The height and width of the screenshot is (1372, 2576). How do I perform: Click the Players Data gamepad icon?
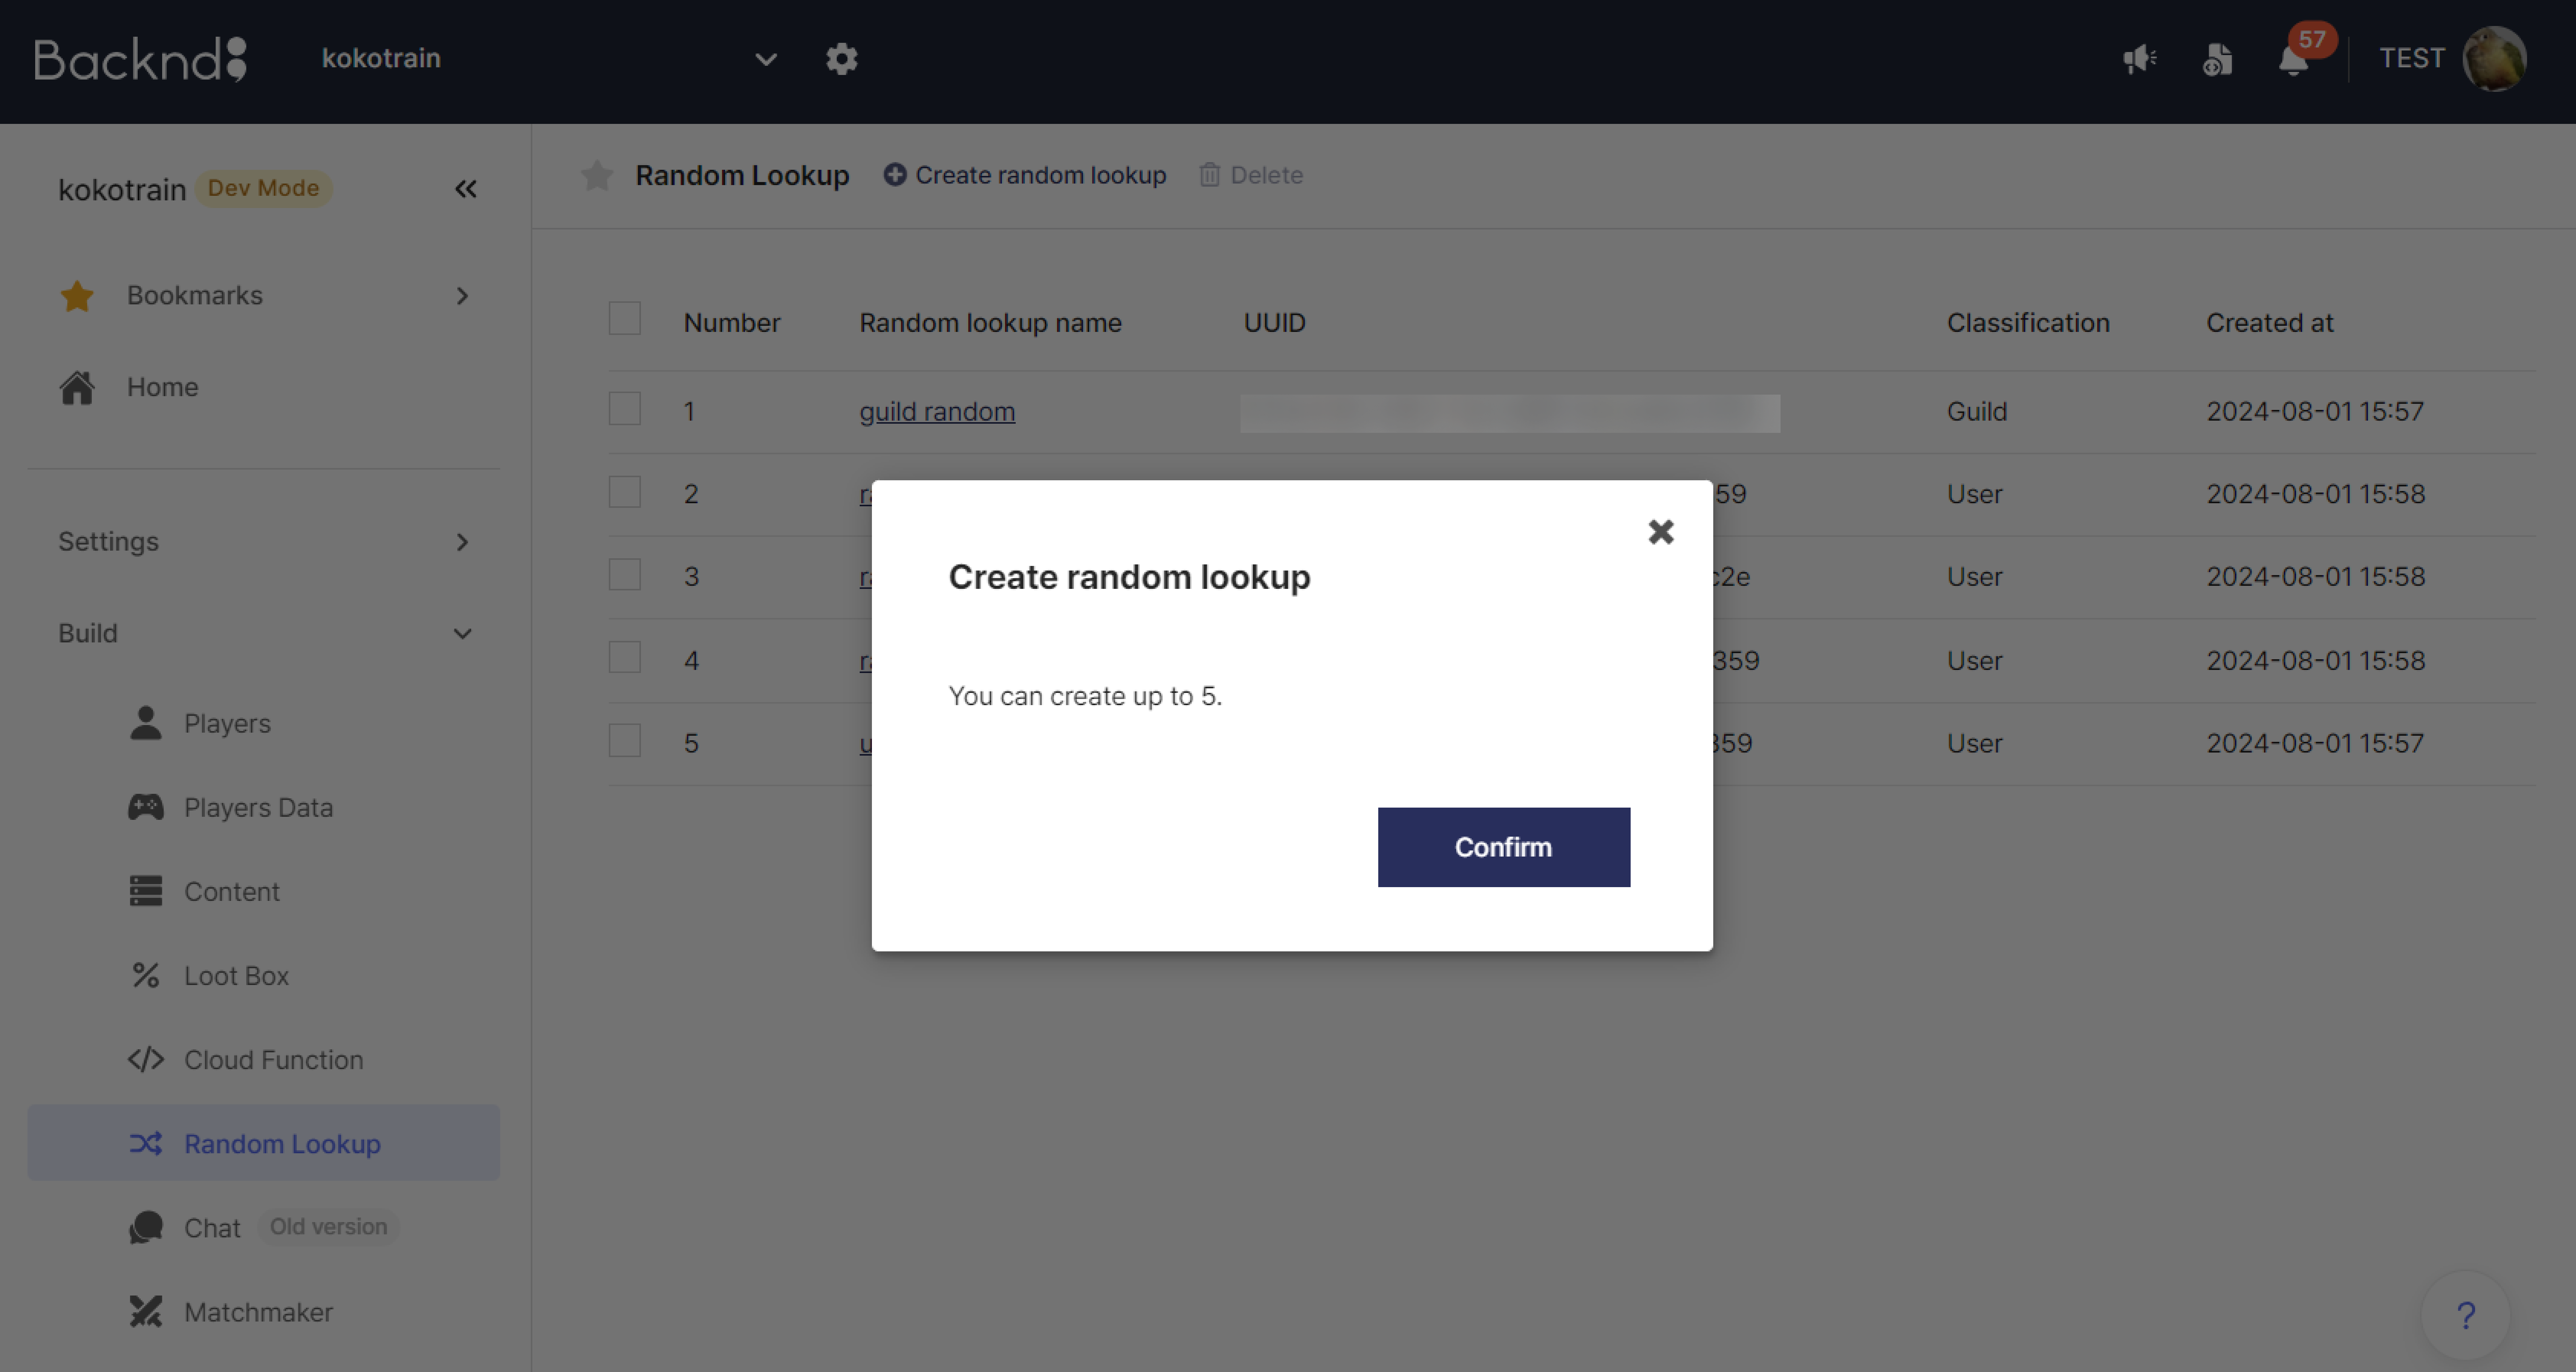tap(146, 807)
